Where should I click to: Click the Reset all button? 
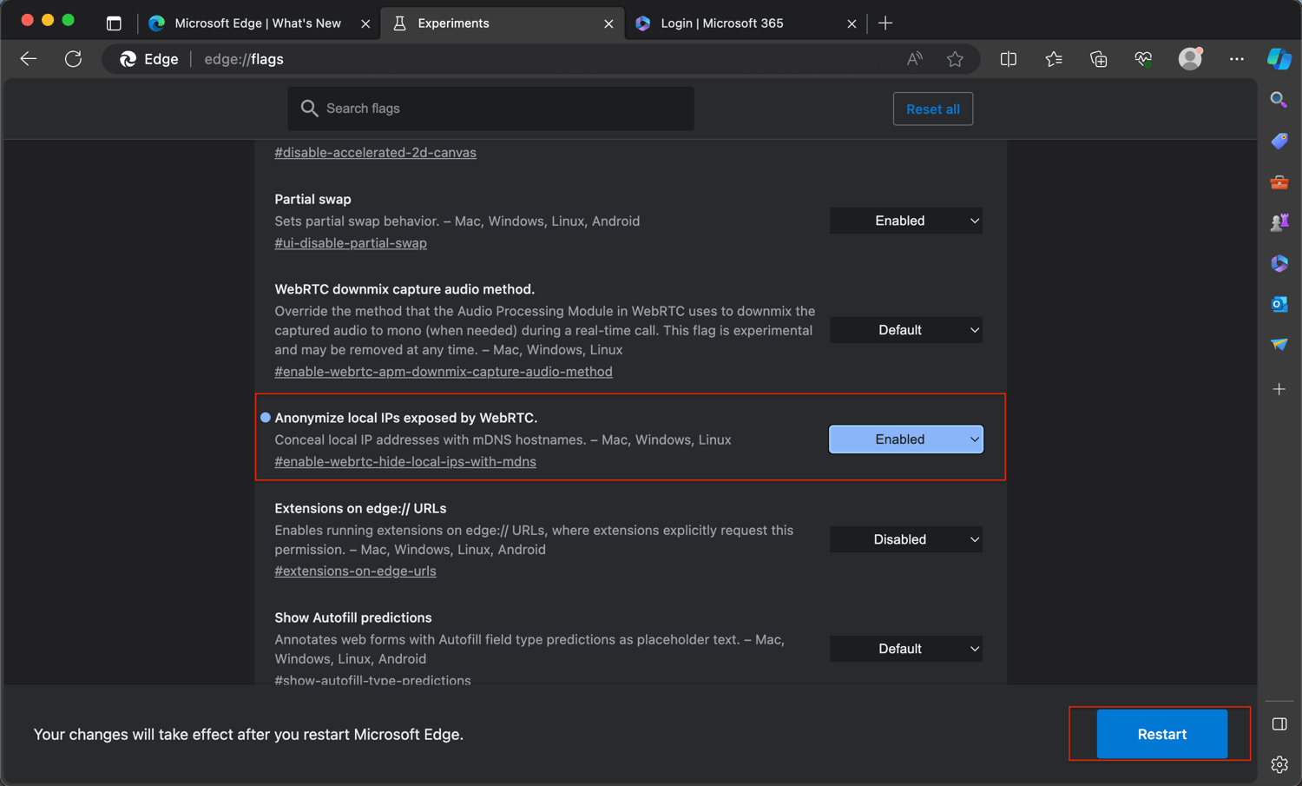click(x=932, y=109)
